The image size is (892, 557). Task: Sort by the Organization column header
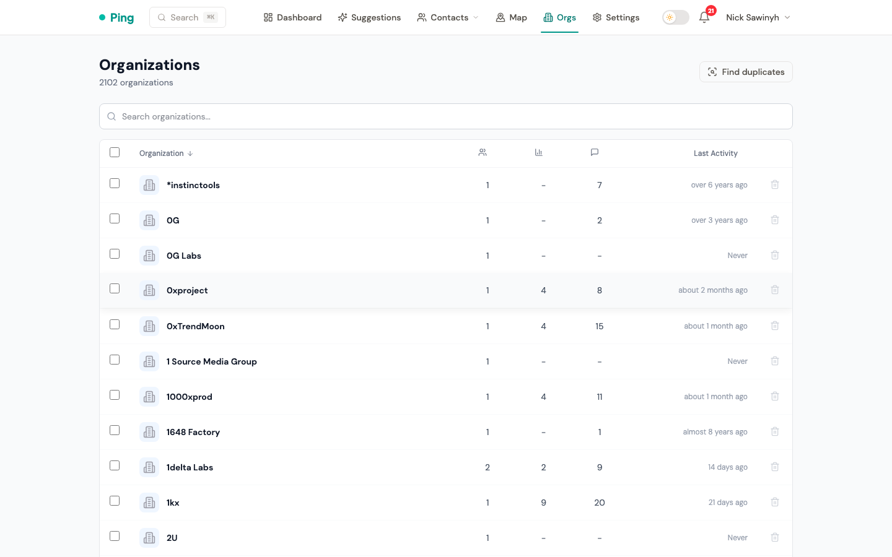(166, 153)
